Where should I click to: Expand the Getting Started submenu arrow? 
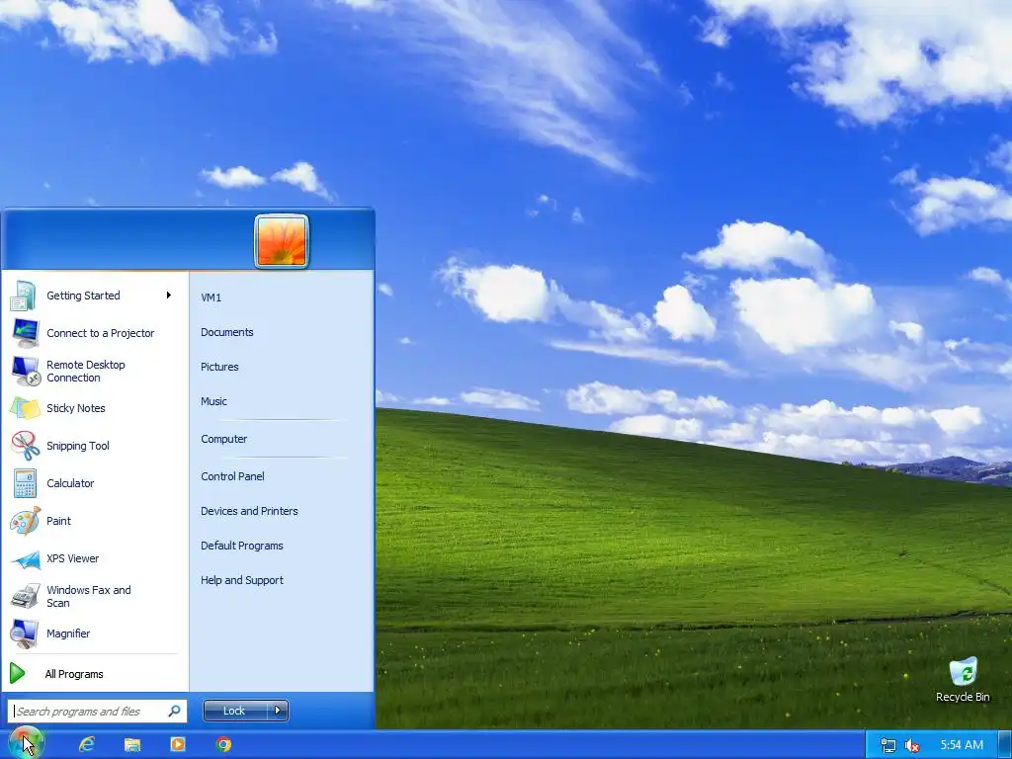pyautogui.click(x=168, y=295)
